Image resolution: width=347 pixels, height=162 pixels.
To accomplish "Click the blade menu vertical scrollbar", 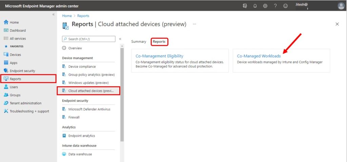I will pos(122,95).
